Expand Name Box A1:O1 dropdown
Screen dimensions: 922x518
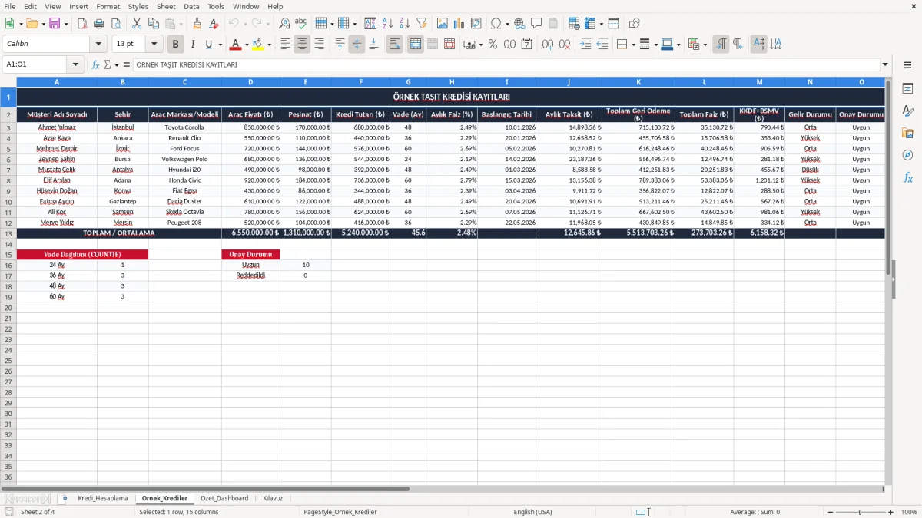click(75, 65)
